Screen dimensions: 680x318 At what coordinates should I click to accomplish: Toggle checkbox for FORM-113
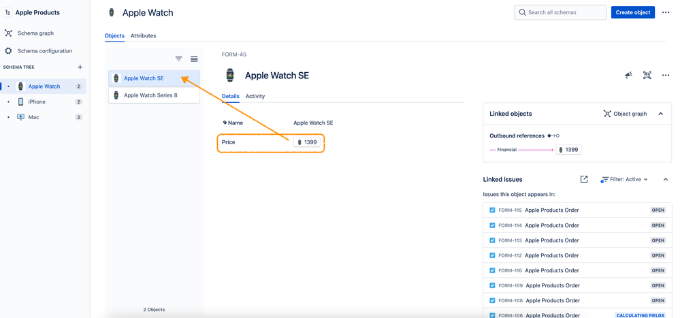click(x=492, y=240)
